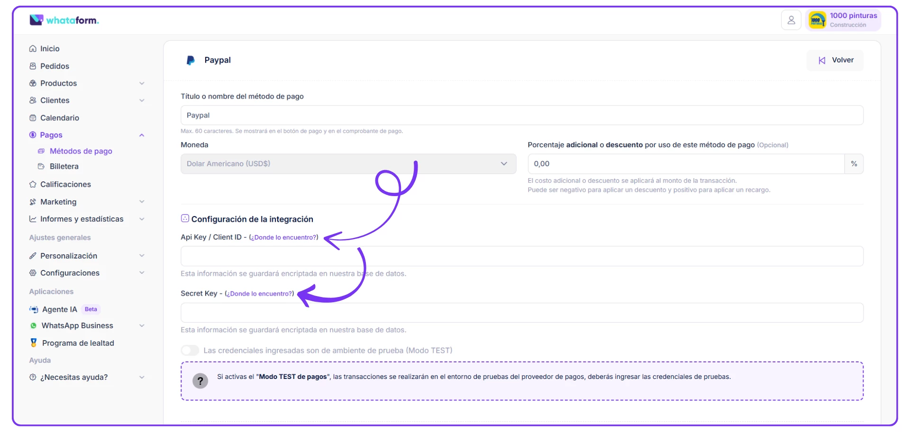Click the user profile icon
This screenshot has height=432, width=910.
791,20
